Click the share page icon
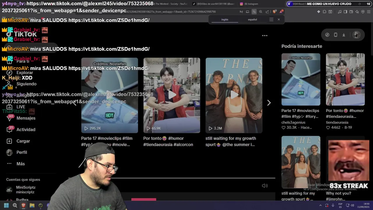 point(267,12)
